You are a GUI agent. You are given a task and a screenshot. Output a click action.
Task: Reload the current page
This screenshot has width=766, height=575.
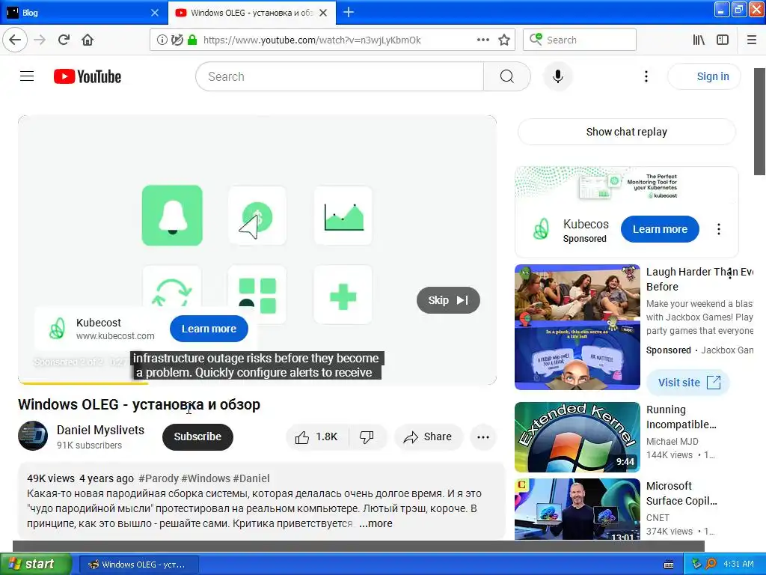coord(64,40)
